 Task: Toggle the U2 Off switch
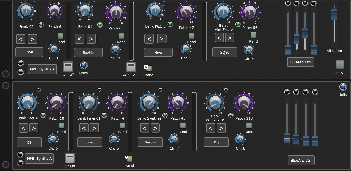69,158
